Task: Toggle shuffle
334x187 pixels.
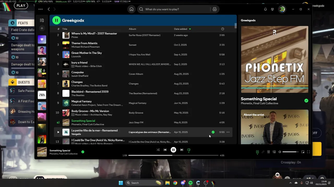Action: click(158, 150)
